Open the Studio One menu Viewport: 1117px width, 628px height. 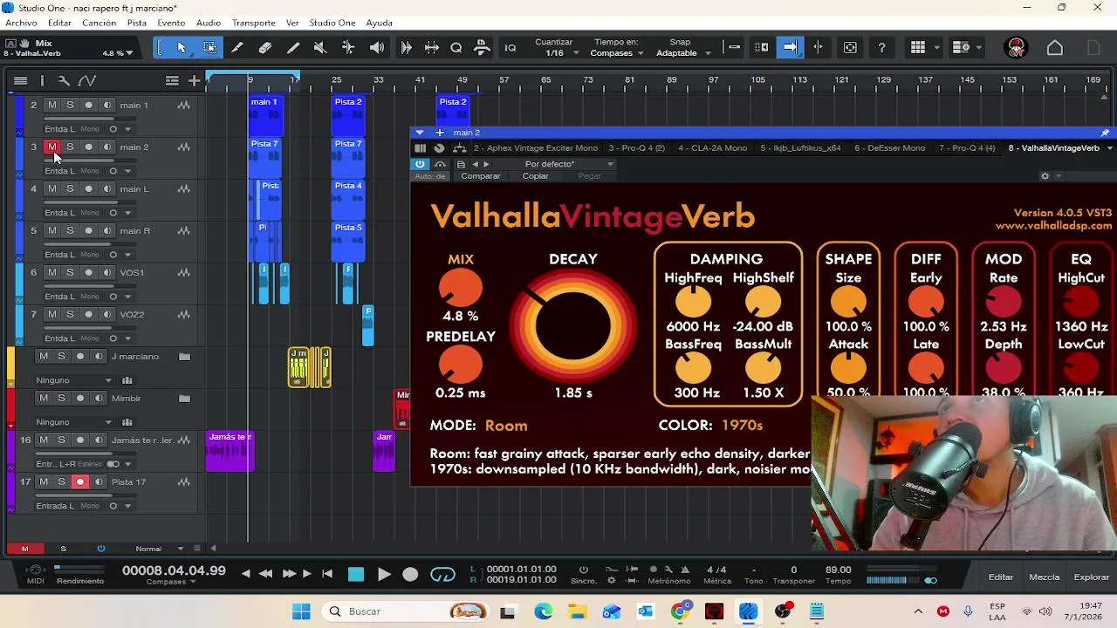(x=332, y=23)
